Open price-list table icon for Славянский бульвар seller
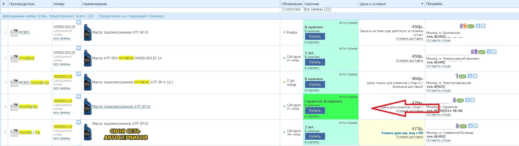The image size is (519, 146). click(x=476, y=126)
